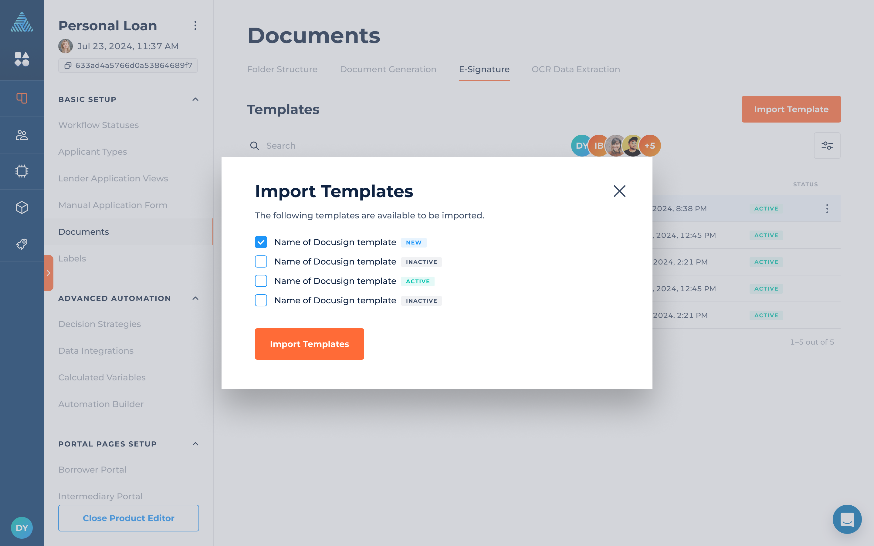Open the users group sidebar icon

click(x=22, y=135)
